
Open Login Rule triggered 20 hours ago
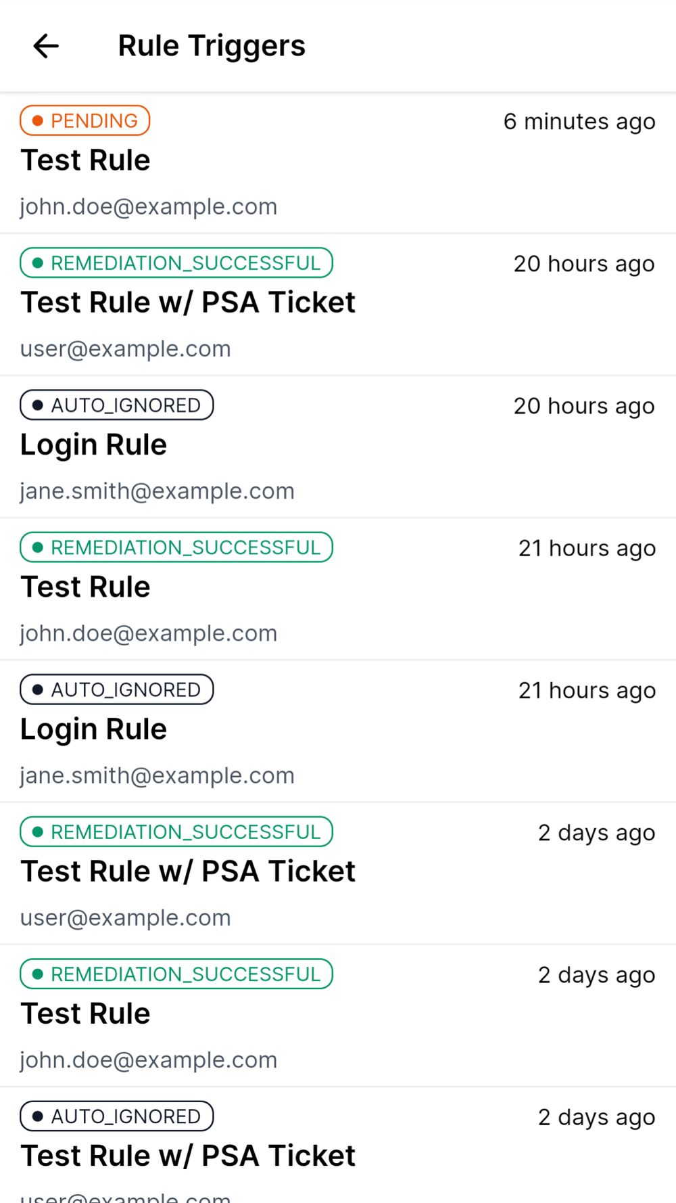click(x=338, y=447)
